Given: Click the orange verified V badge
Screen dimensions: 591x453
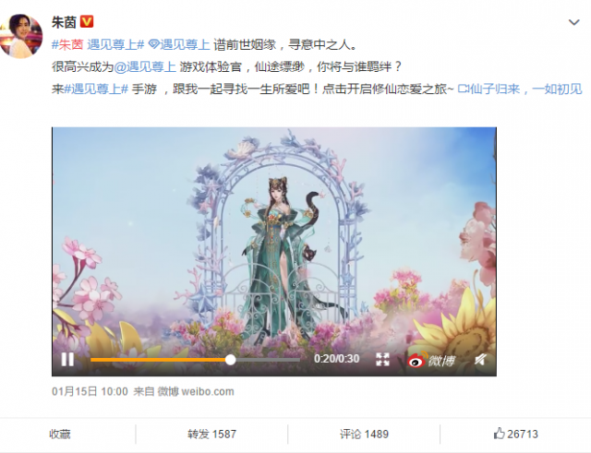Looking at the screenshot, I should [x=87, y=21].
